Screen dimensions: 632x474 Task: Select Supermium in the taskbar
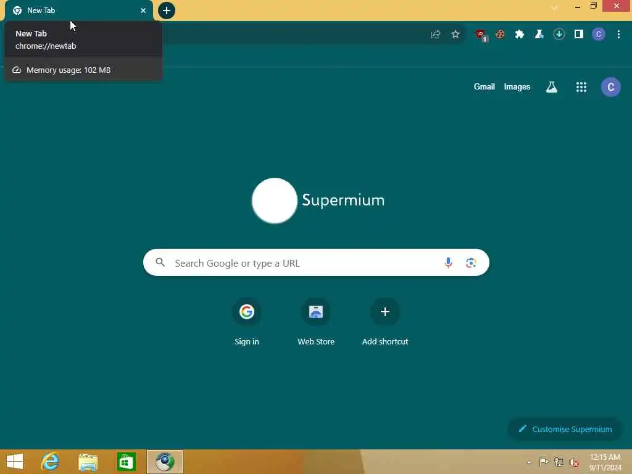pos(164,462)
